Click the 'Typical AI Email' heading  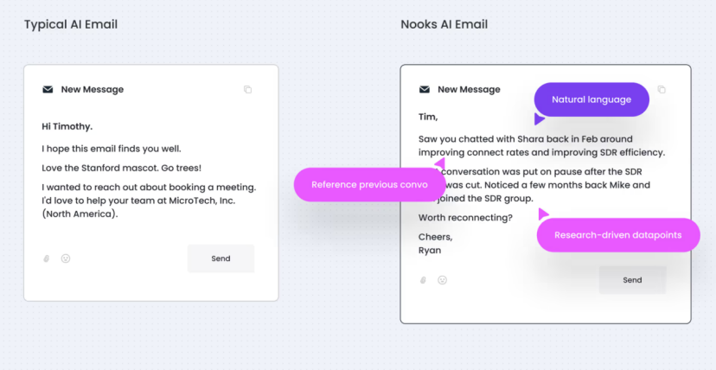coord(71,24)
